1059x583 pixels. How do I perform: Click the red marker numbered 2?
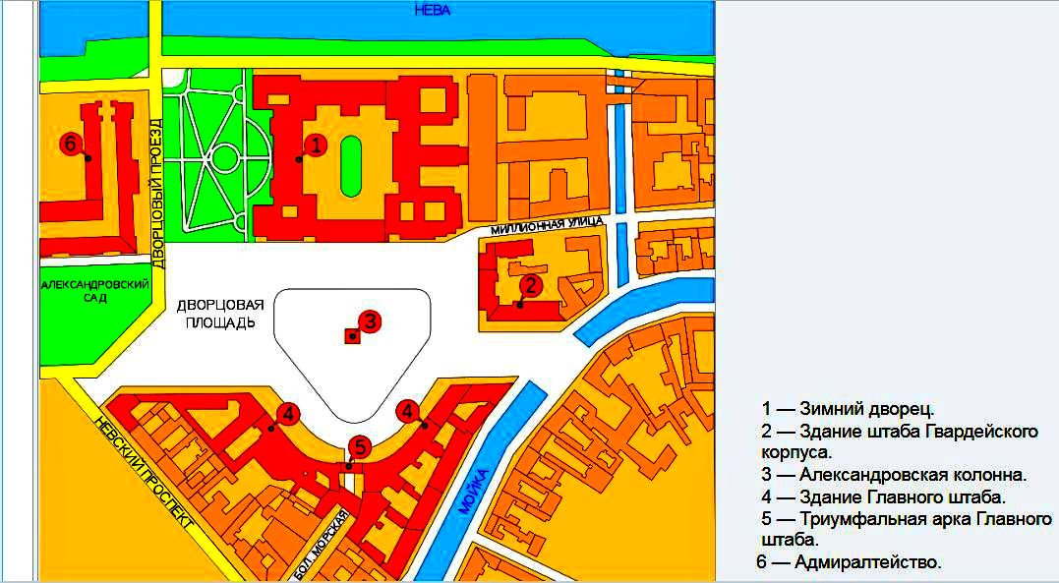click(x=531, y=286)
